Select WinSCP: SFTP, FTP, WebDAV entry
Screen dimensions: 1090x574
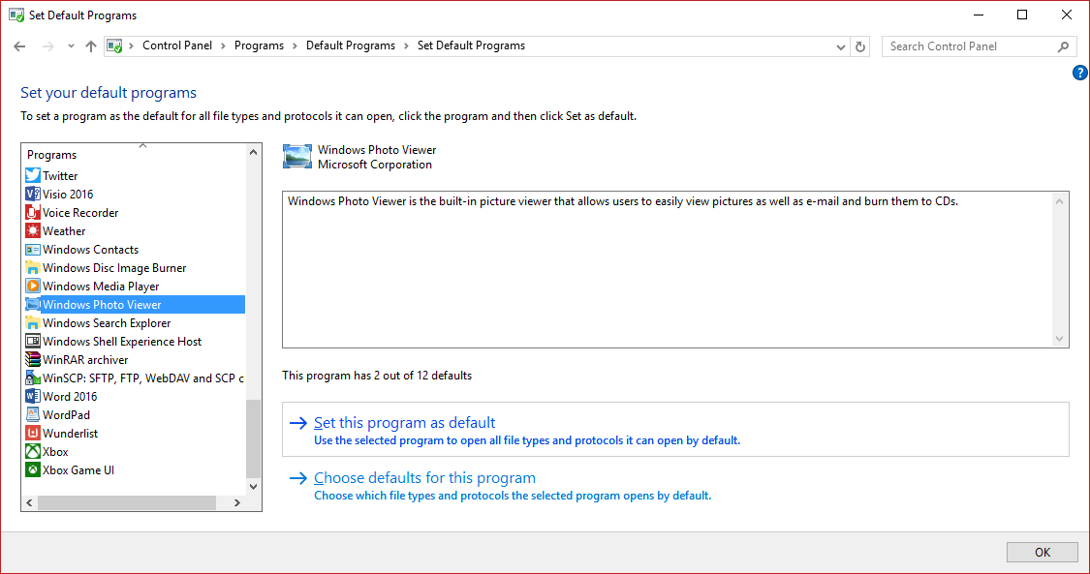pos(143,378)
